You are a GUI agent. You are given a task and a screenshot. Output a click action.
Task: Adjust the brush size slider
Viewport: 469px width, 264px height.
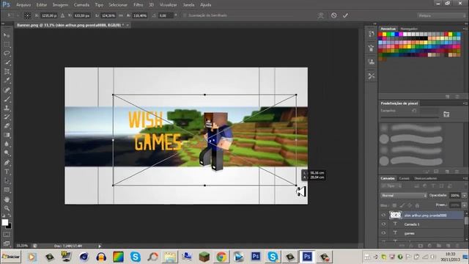pyautogui.click(x=410, y=117)
